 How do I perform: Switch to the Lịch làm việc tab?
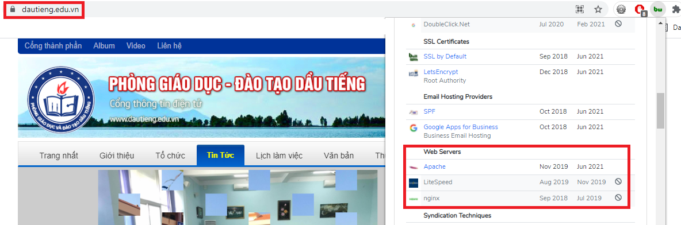280,156
